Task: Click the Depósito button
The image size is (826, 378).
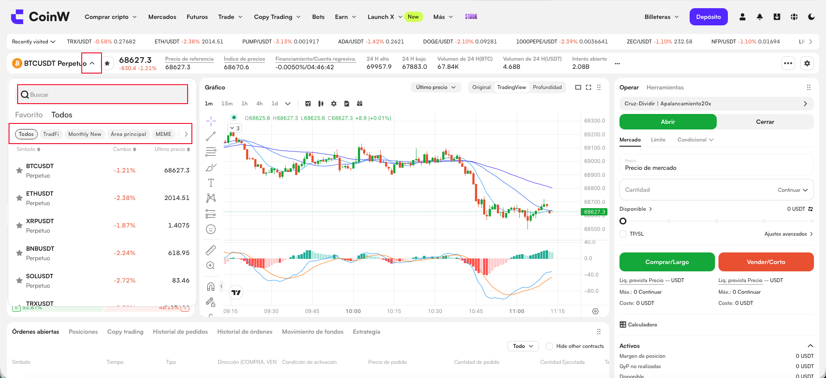Action: pos(709,17)
